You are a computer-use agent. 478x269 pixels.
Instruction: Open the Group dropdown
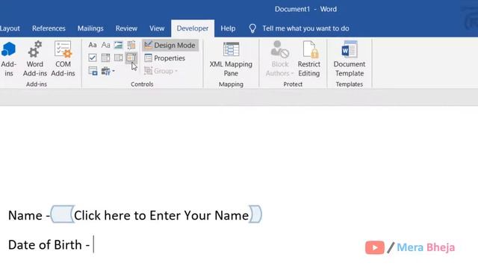[x=161, y=71]
